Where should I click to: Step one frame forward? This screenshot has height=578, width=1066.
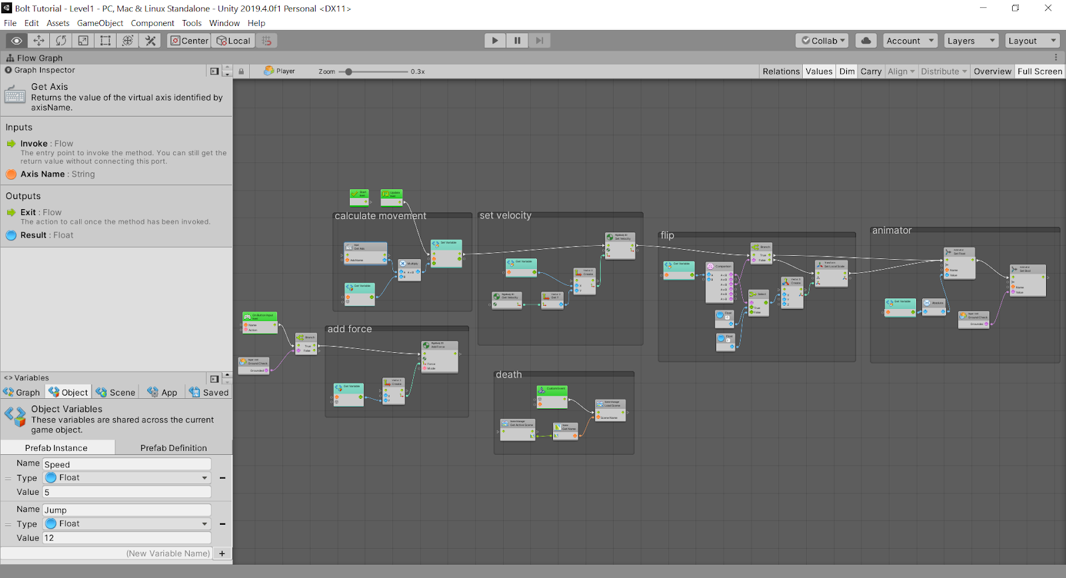point(540,41)
